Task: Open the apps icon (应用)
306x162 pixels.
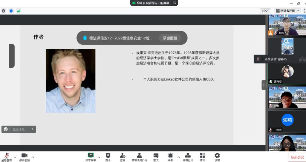Action: [x=203, y=156]
